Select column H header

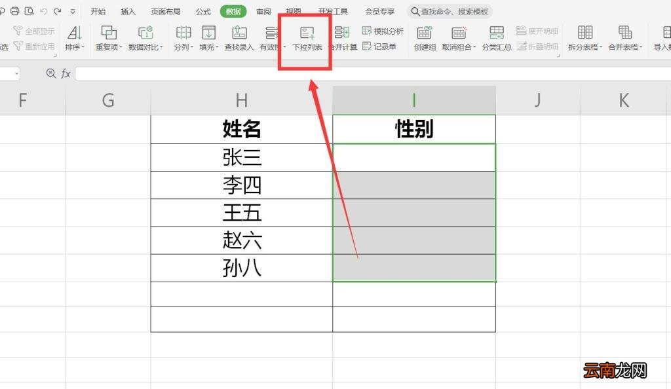(242, 100)
